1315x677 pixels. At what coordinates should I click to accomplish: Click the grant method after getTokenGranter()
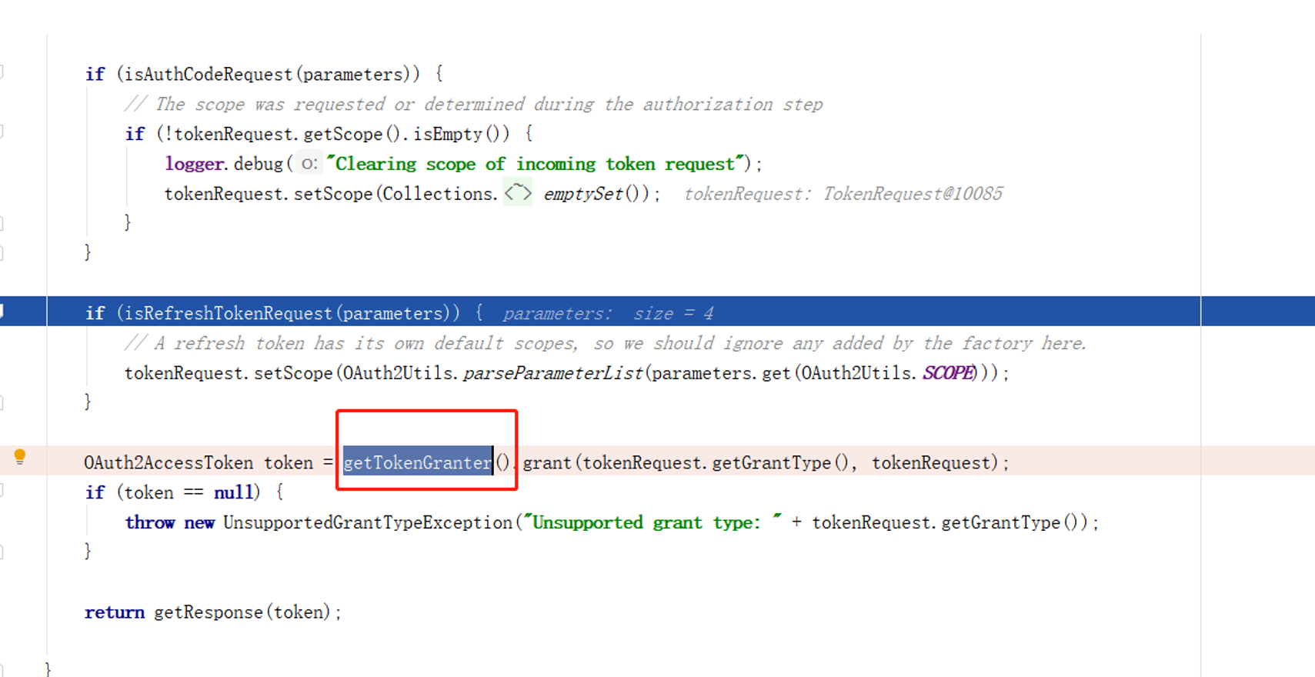pyautogui.click(x=547, y=462)
